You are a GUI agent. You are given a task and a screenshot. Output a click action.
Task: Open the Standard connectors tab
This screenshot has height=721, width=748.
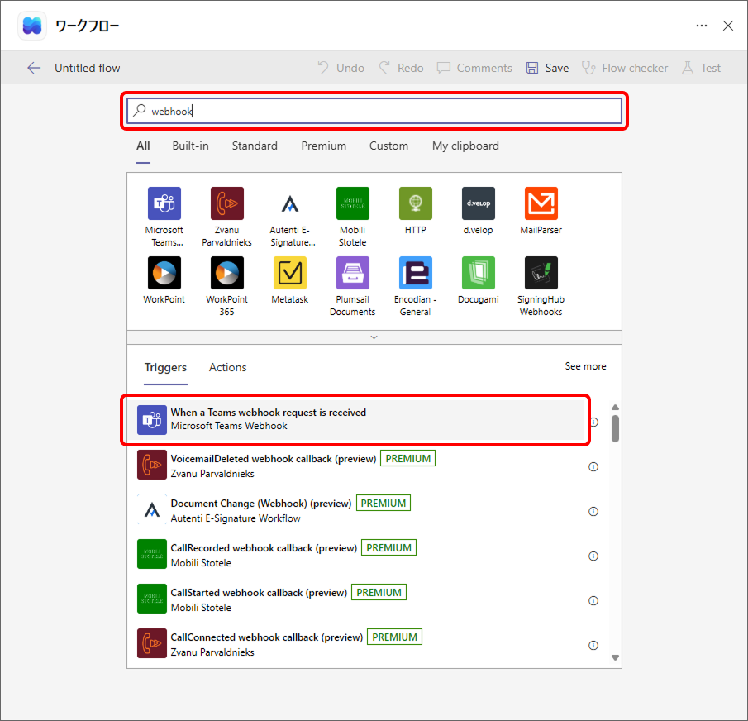pos(255,146)
